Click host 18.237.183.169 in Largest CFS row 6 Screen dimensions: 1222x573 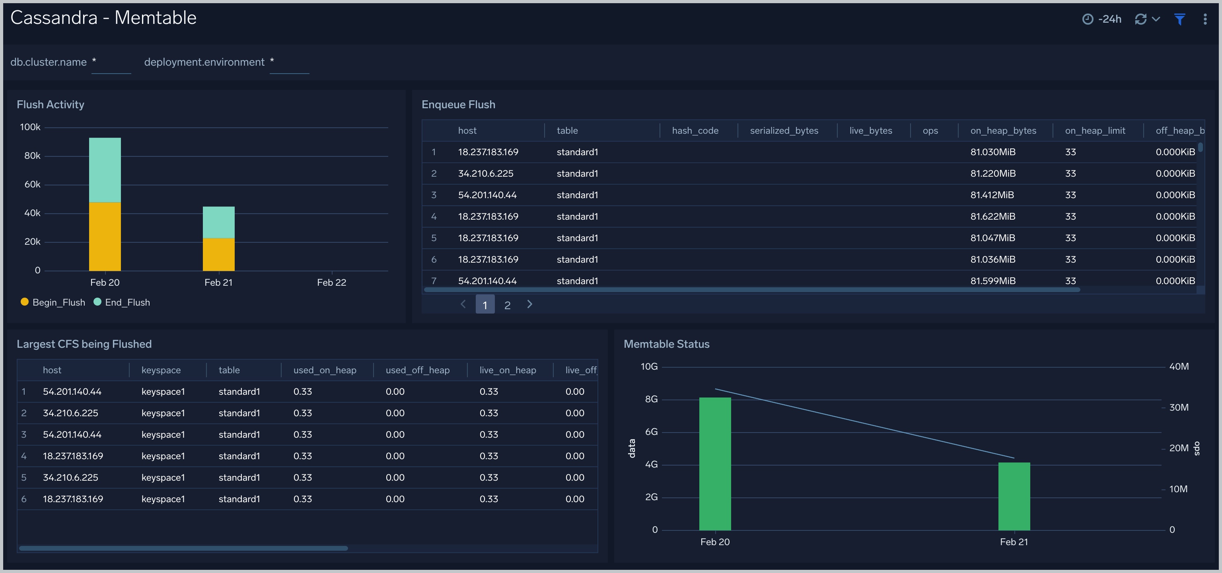point(72,499)
